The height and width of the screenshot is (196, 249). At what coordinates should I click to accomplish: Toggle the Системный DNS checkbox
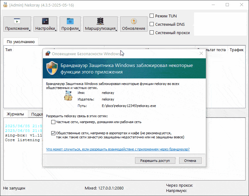[x=152, y=24]
